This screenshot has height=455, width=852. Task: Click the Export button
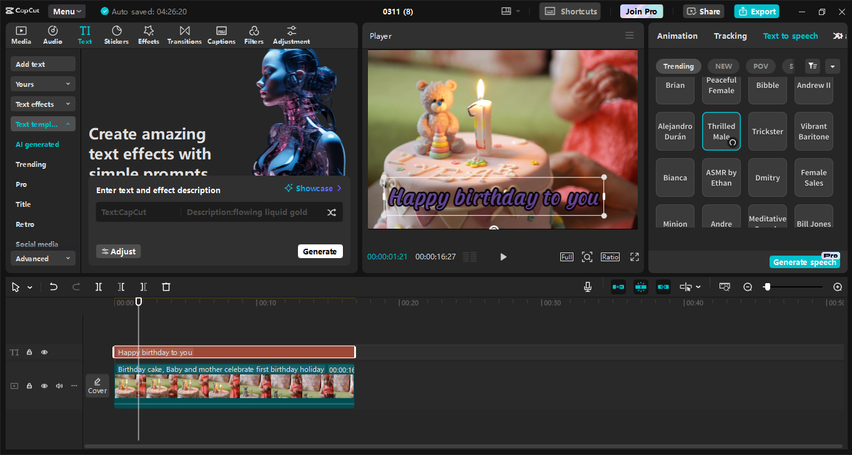point(756,11)
